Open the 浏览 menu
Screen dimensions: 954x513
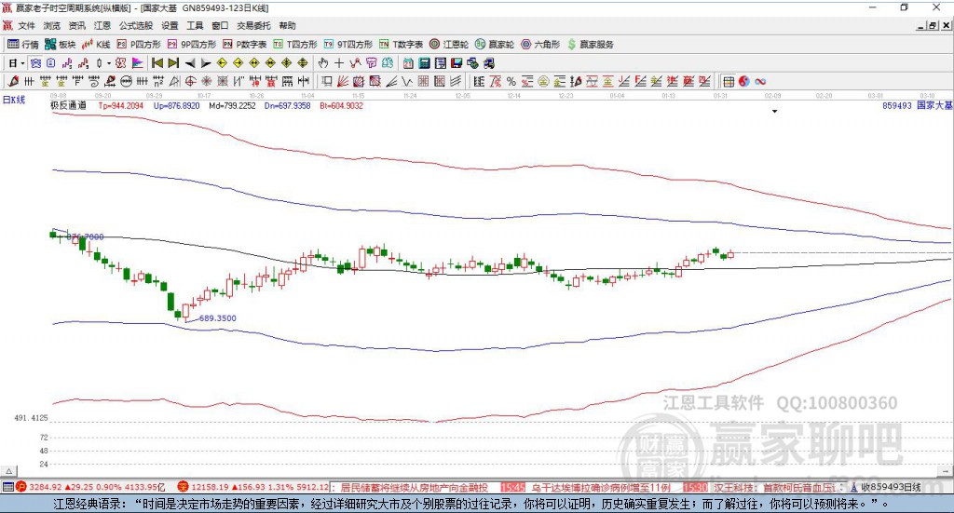[x=52, y=25]
